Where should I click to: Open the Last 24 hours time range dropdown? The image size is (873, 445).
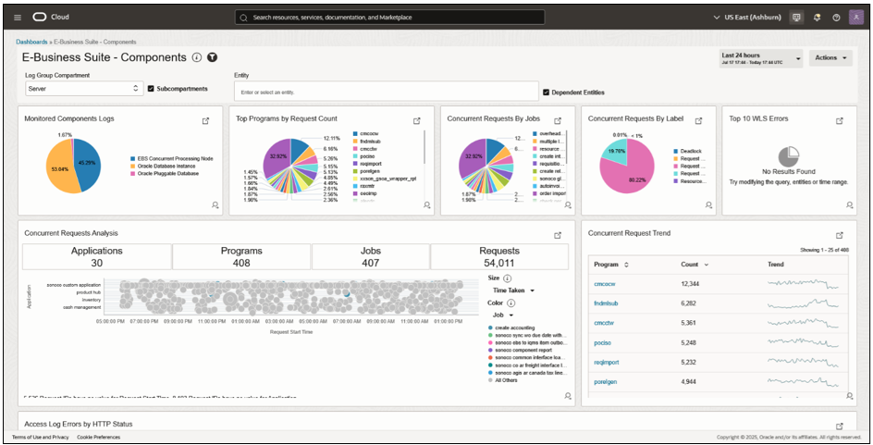[761, 58]
